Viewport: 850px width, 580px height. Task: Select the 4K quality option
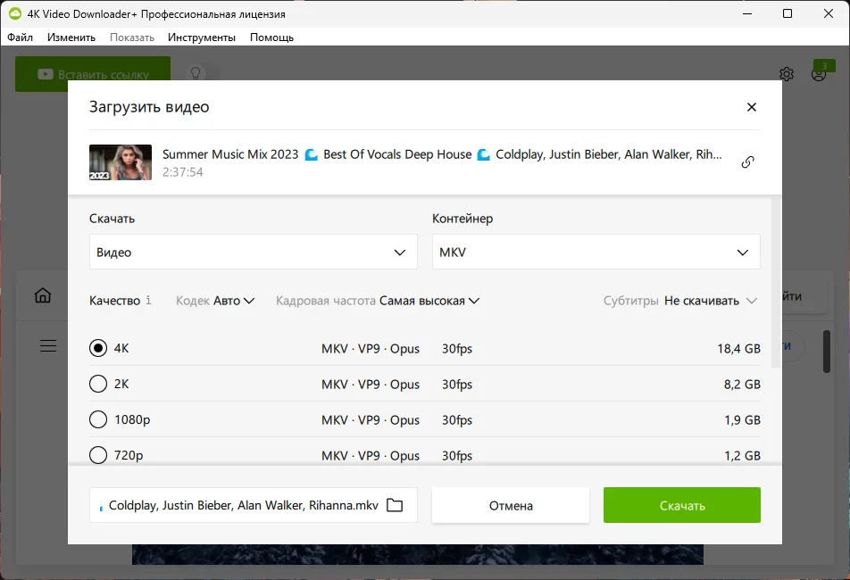pyautogui.click(x=98, y=348)
